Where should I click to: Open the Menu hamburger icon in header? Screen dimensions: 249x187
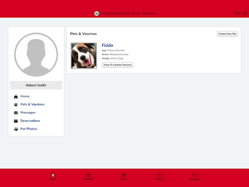tap(245, 13)
